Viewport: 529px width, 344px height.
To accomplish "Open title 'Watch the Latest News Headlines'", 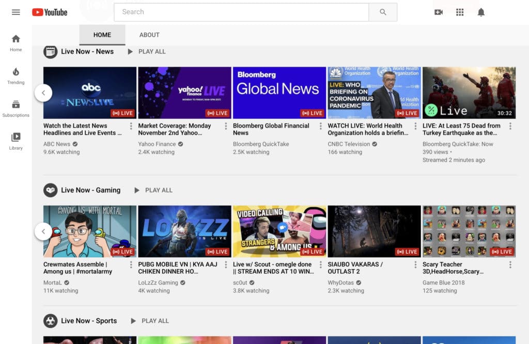I will click(82, 130).
